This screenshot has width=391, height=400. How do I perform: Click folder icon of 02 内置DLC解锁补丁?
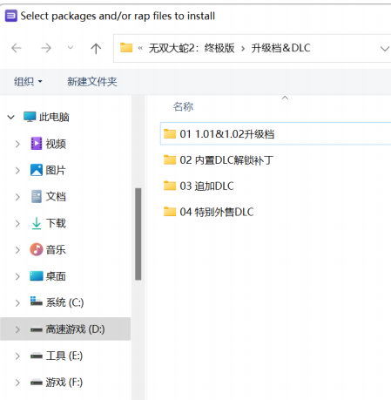pos(170,159)
